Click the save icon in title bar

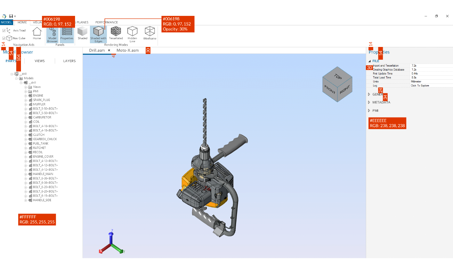(x=11, y=16)
